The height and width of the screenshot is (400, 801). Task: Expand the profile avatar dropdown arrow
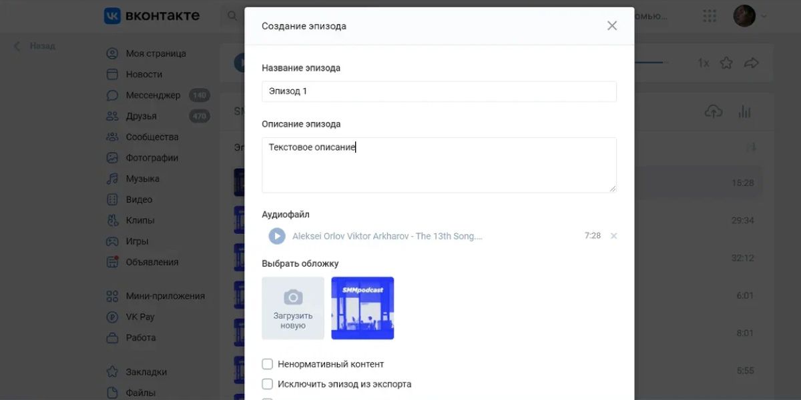[764, 16]
